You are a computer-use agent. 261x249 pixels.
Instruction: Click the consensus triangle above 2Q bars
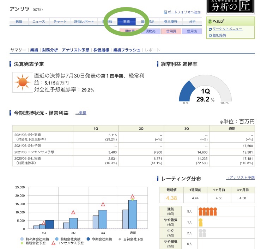73,212
